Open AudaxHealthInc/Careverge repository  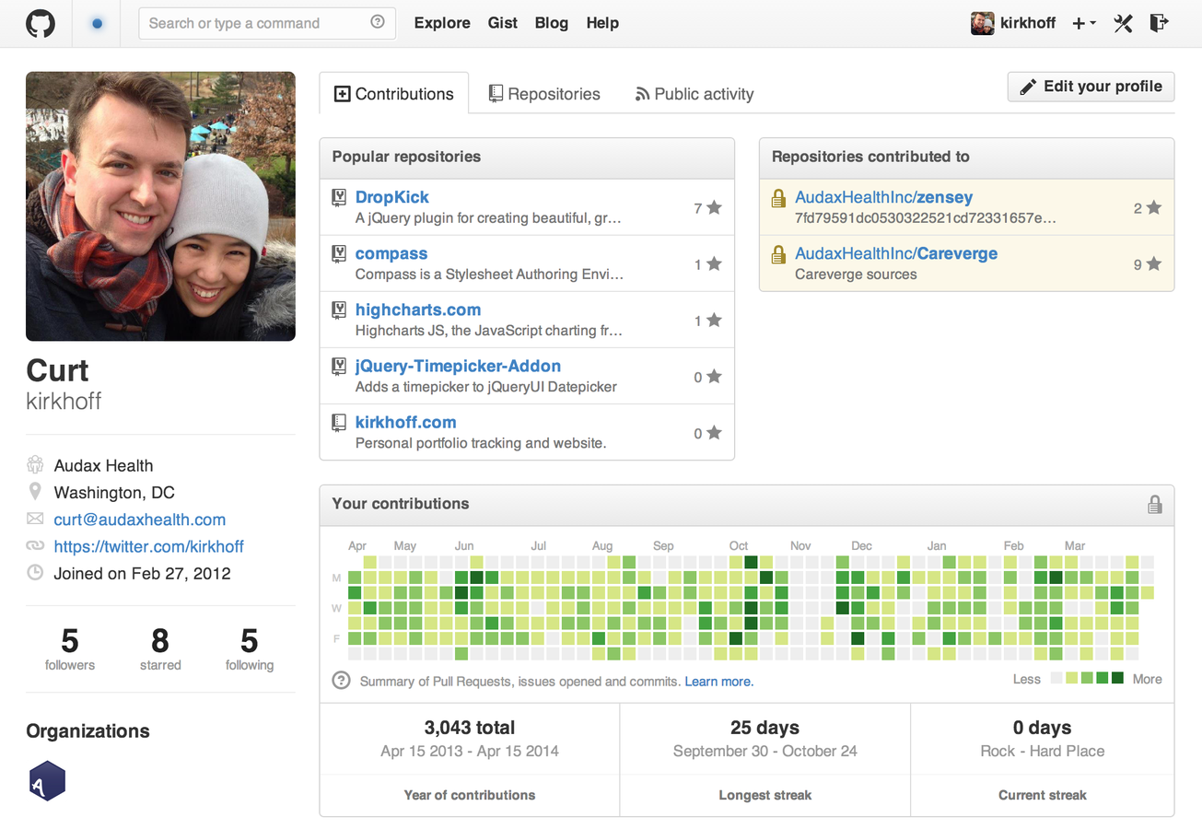point(896,253)
